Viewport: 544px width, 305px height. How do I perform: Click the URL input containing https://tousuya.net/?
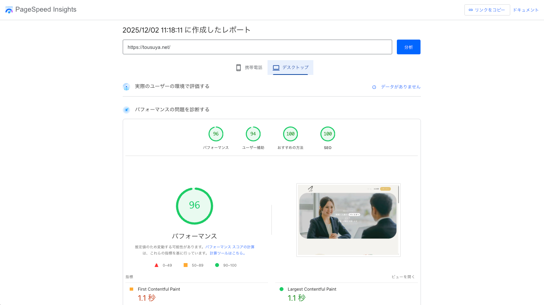(x=257, y=47)
